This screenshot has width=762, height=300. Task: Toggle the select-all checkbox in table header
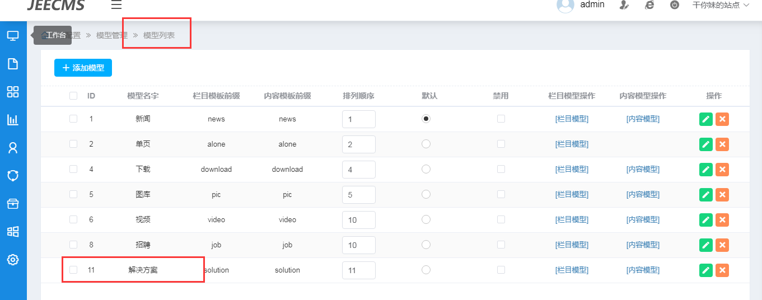pos(73,96)
